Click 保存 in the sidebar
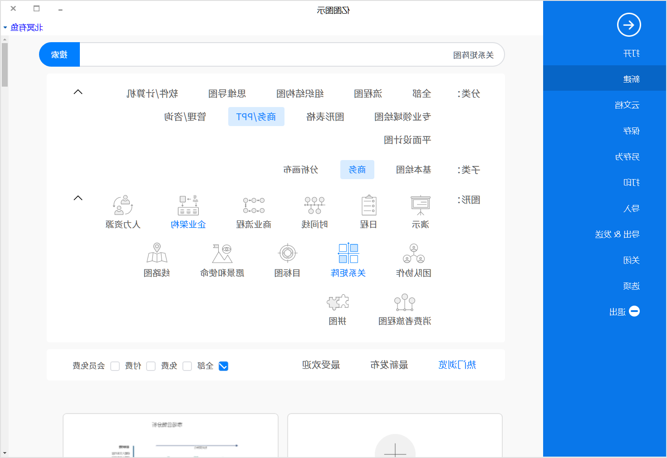The width and height of the screenshot is (667, 458). pyautogui.click(x=632, y=131)
